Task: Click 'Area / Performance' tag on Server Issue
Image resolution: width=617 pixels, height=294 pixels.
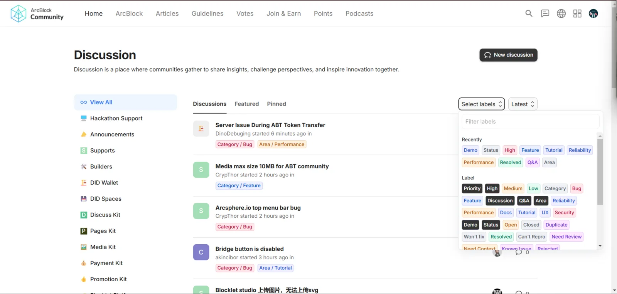Action: [282, 144]
